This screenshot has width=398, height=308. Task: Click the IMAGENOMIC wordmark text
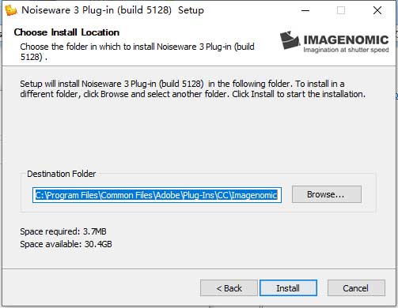[x=346, y=40]
